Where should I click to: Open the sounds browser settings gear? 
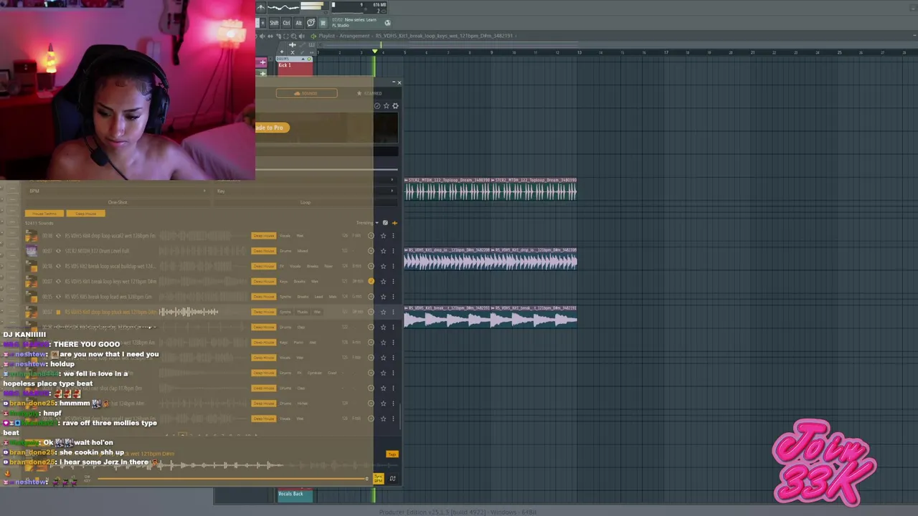(x=395, y=106)
